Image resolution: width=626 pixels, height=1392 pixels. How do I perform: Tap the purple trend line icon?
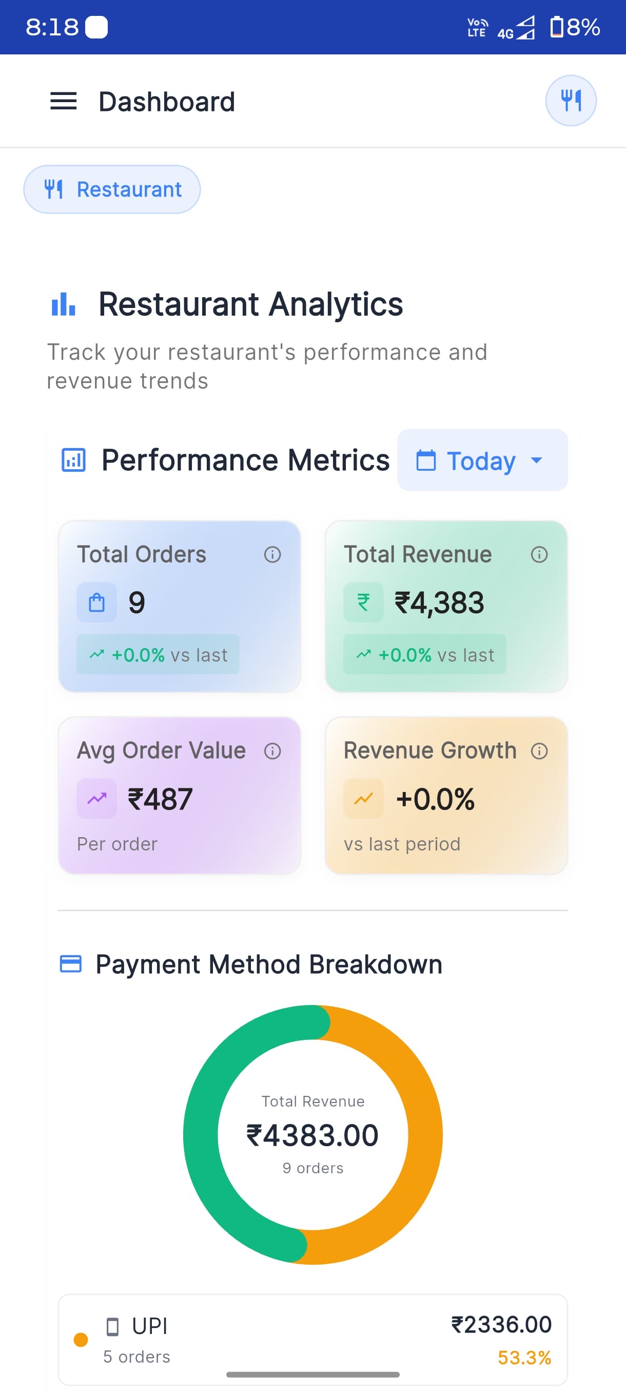click(96, 798)
